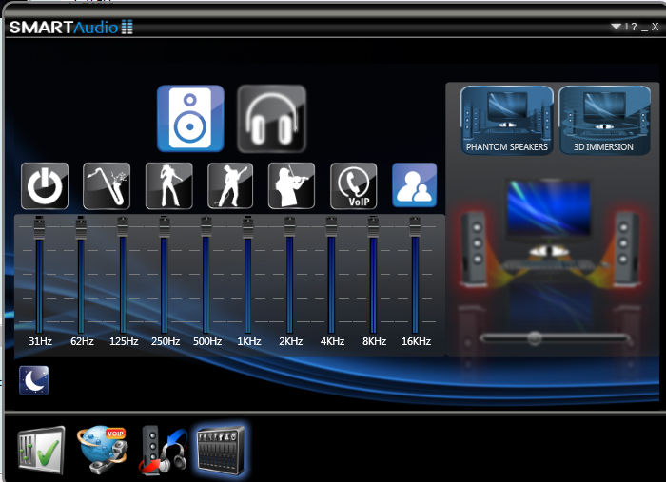666x482 pixels.
Task: Choose the violinist classical preset icon
Action: 291,185
